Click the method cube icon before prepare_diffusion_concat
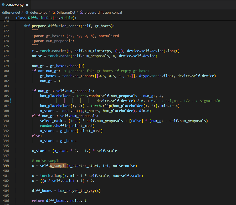Image resolution: width=236 pixels, height=205 pixels. (81, 12)
